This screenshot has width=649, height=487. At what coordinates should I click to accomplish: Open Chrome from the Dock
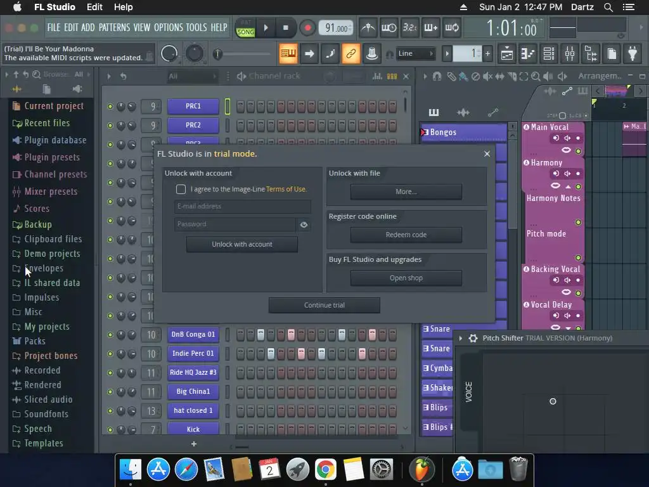[x=325, y=469]
